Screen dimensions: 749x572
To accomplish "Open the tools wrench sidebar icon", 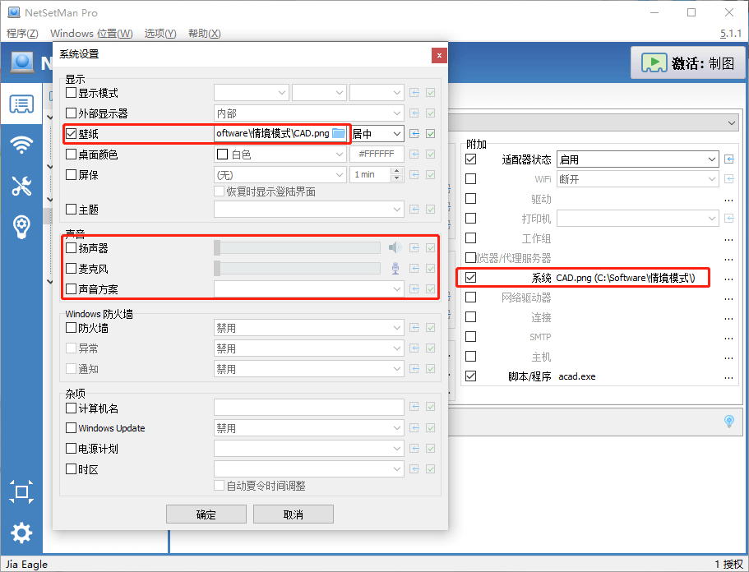I will 21,186.
